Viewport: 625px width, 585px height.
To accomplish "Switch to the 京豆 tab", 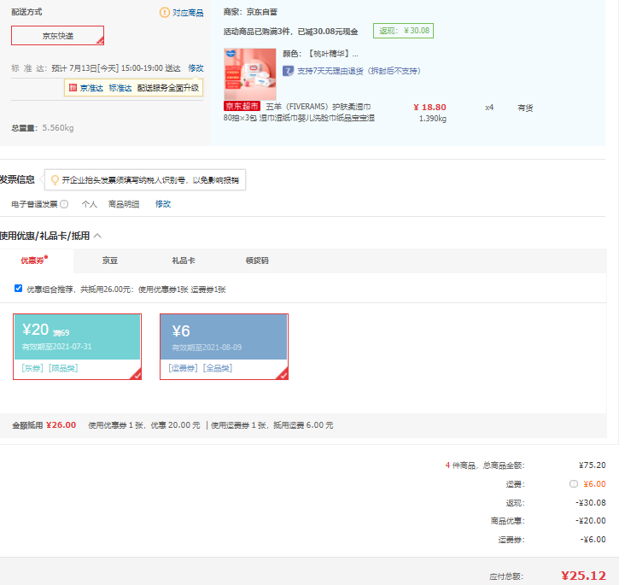I will point(109,260).
